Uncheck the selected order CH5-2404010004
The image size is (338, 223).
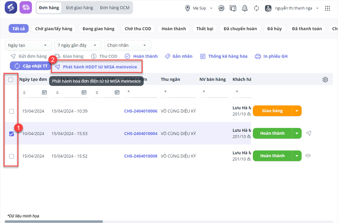click(x=12, y=134)
